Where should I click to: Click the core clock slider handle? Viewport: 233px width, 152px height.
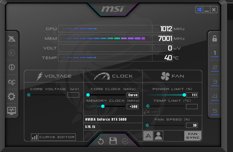click(x=88, y=95)
